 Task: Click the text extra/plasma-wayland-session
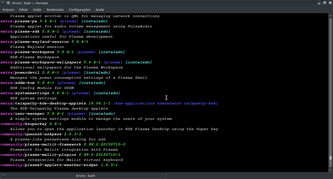[x=35, y=42]
